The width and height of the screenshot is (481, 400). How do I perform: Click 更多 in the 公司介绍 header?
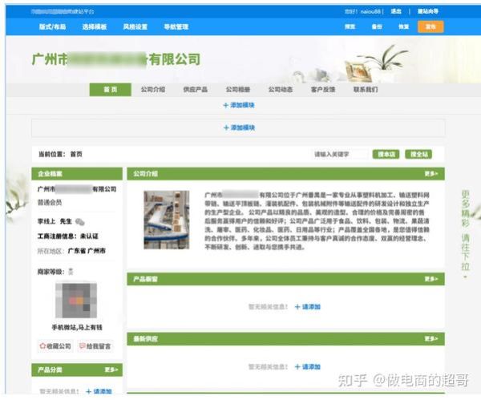[x=431, y=174]
